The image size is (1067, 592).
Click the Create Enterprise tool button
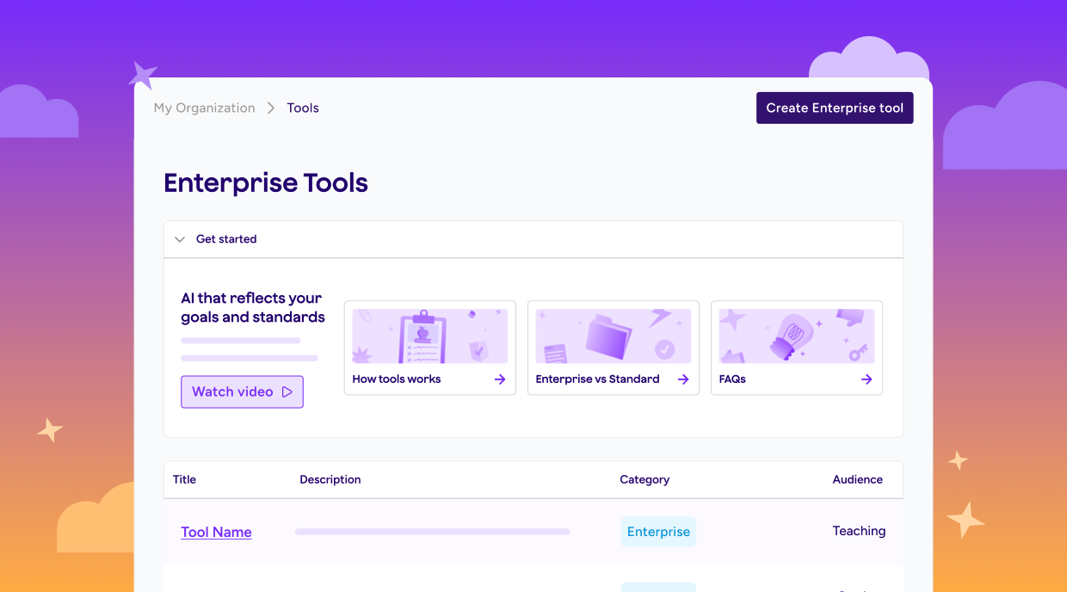pos(835,108)
